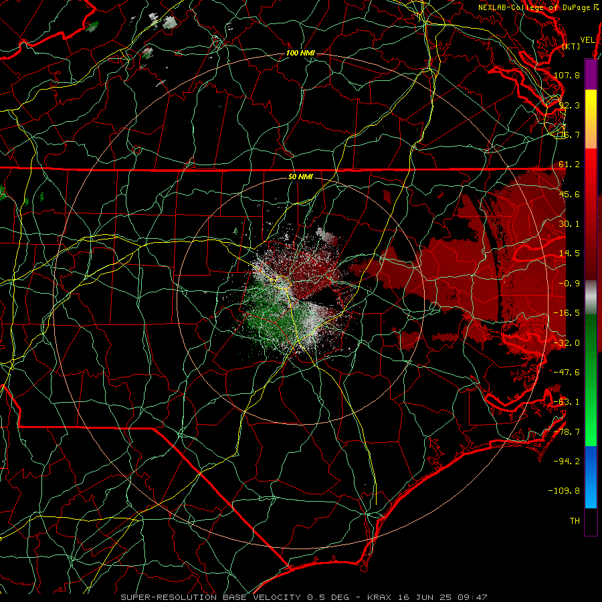Select the -63.1 scale value
The width and height of the screenshot is (602, 602).
pos(567,402)
